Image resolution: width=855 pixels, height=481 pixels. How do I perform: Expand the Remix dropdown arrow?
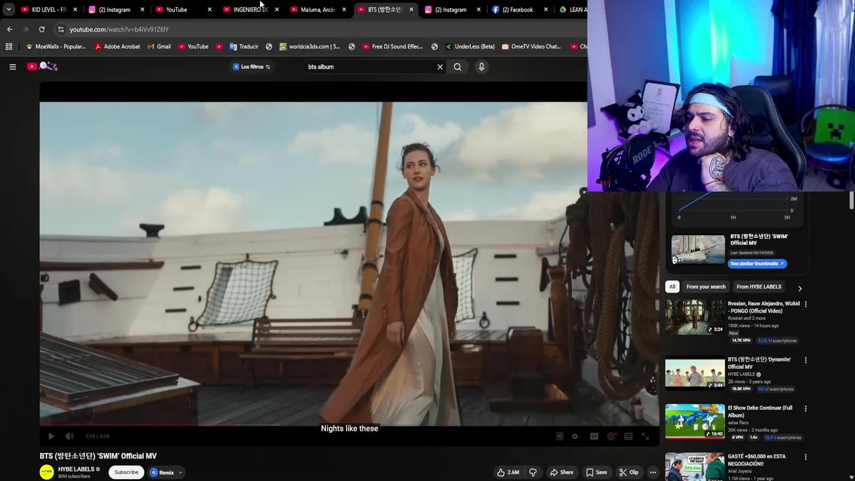coord(180,472)
